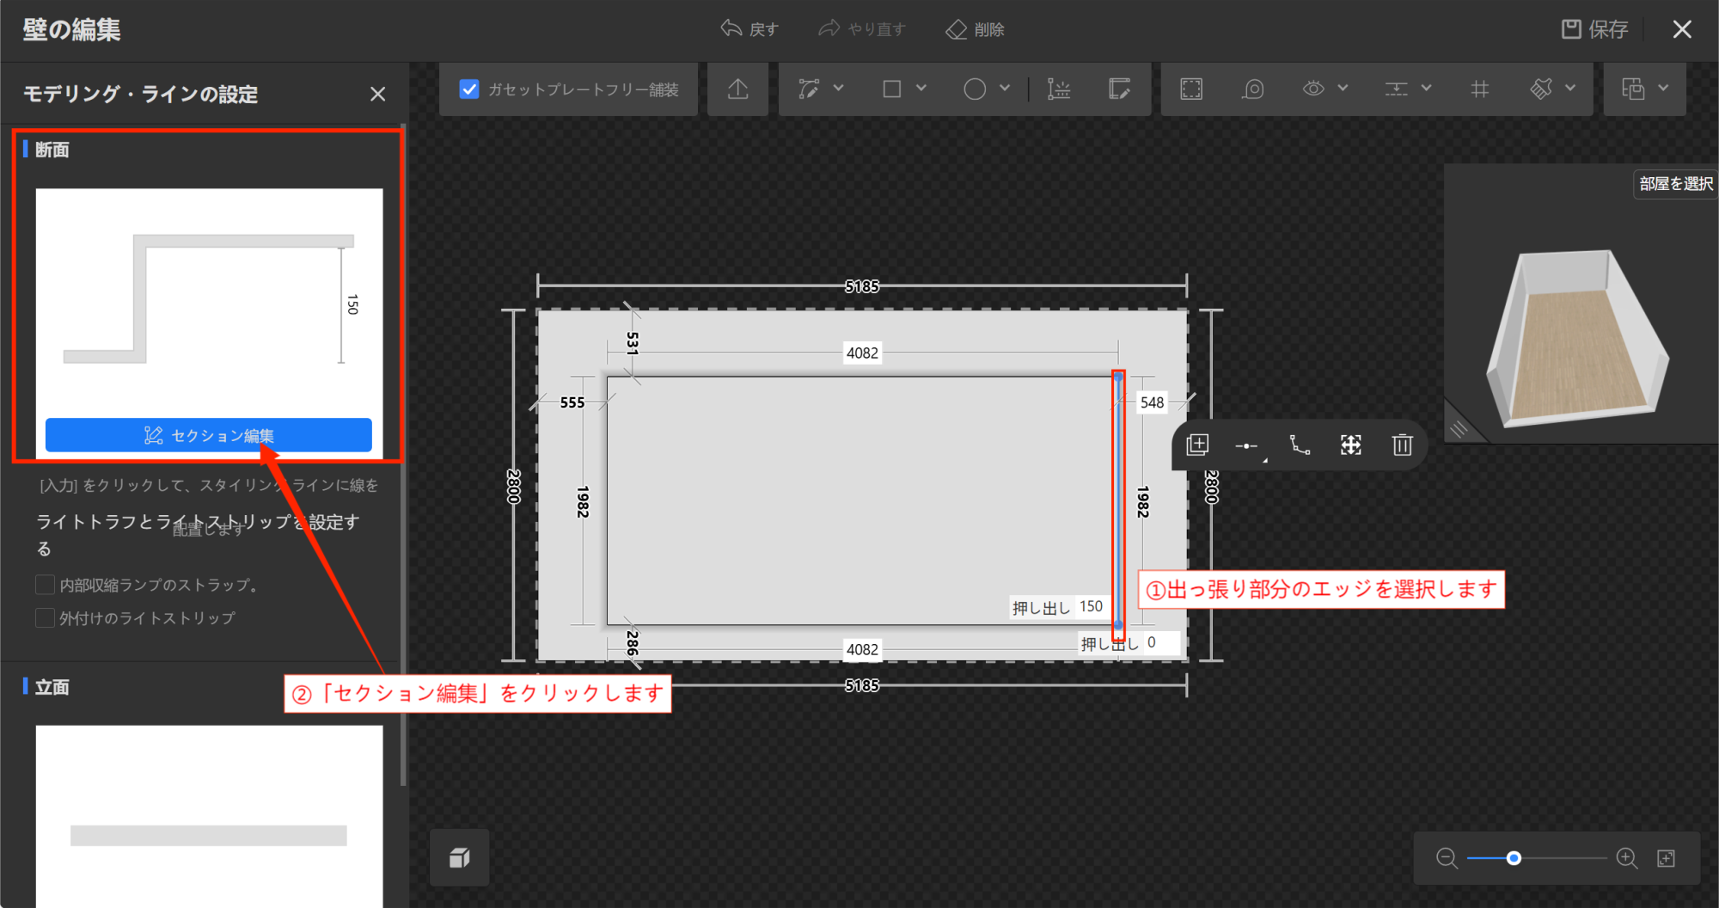This screenshot has width=1719, height=908.
Task: Click the add-duplicate icon in floating edge toolbar
Action: coord(1197,445)
